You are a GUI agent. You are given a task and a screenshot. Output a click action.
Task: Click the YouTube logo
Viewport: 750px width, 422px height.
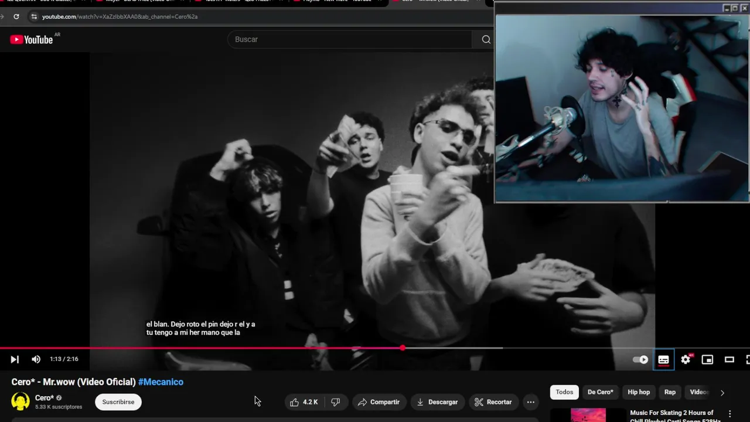(x=32, y=39)
